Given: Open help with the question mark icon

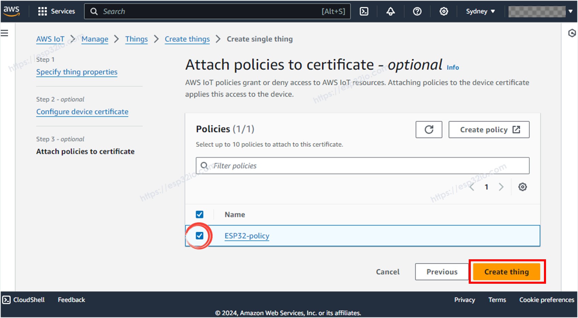Looking at the screenshot, I should 417,11.
